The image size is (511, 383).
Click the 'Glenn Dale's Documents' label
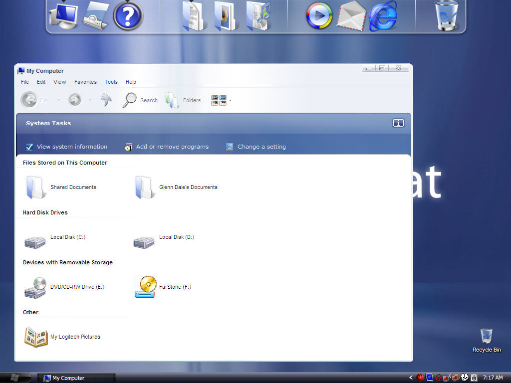point(188,187)
